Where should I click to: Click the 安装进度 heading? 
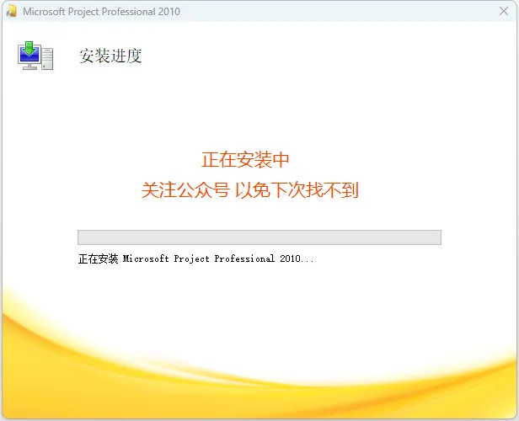coord(110,56)
